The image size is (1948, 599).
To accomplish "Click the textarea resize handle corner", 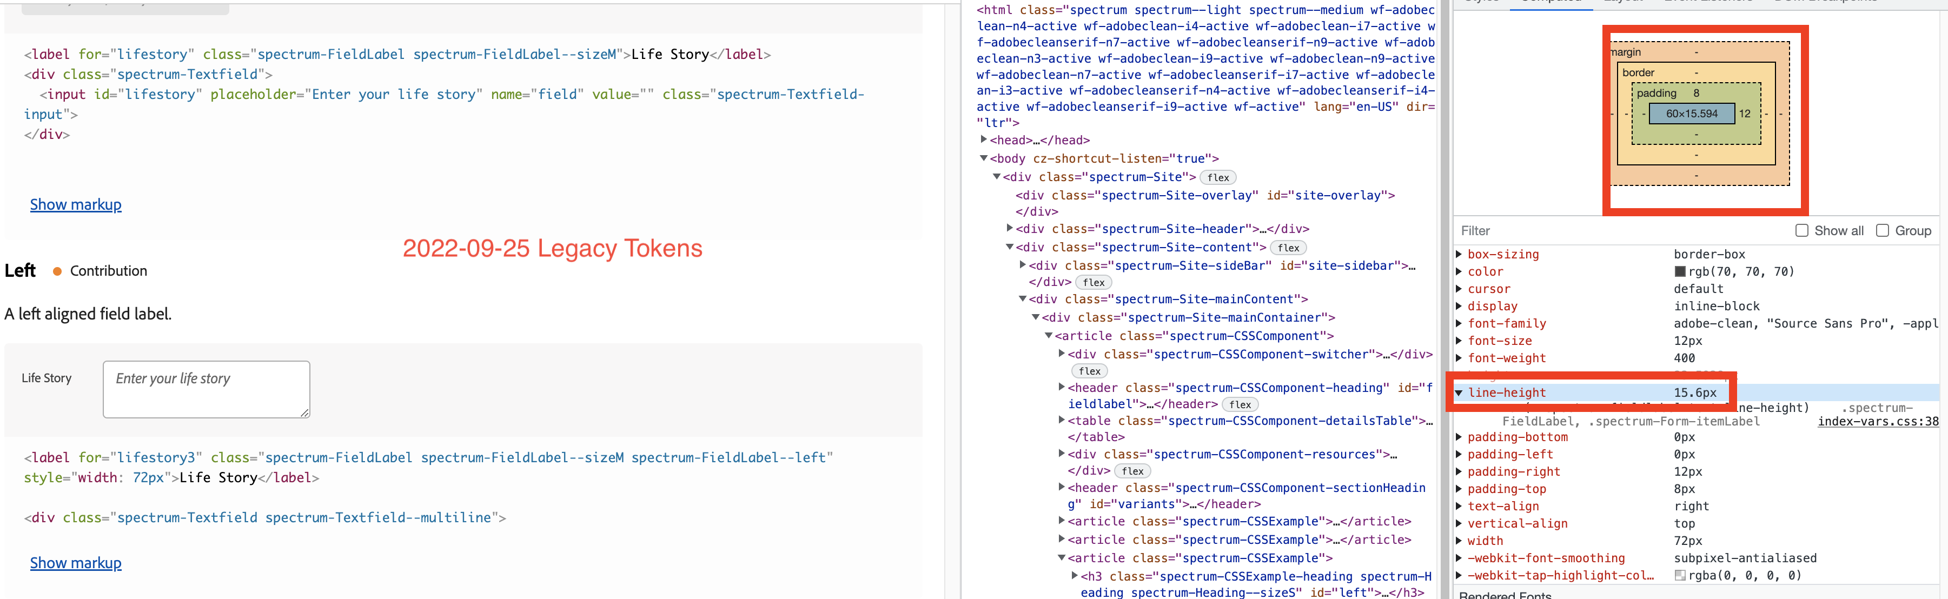I will click(x=304, y=412).
